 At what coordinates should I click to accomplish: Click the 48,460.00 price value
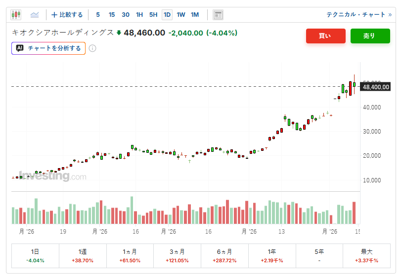[x=144, y=33]
